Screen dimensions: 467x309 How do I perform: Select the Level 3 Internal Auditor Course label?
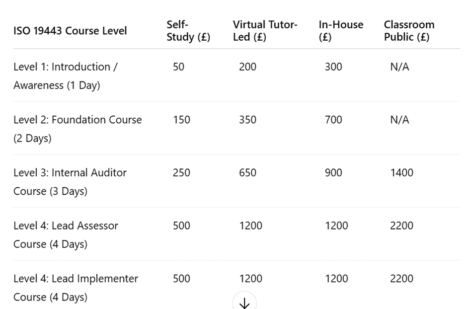[70, 182]
